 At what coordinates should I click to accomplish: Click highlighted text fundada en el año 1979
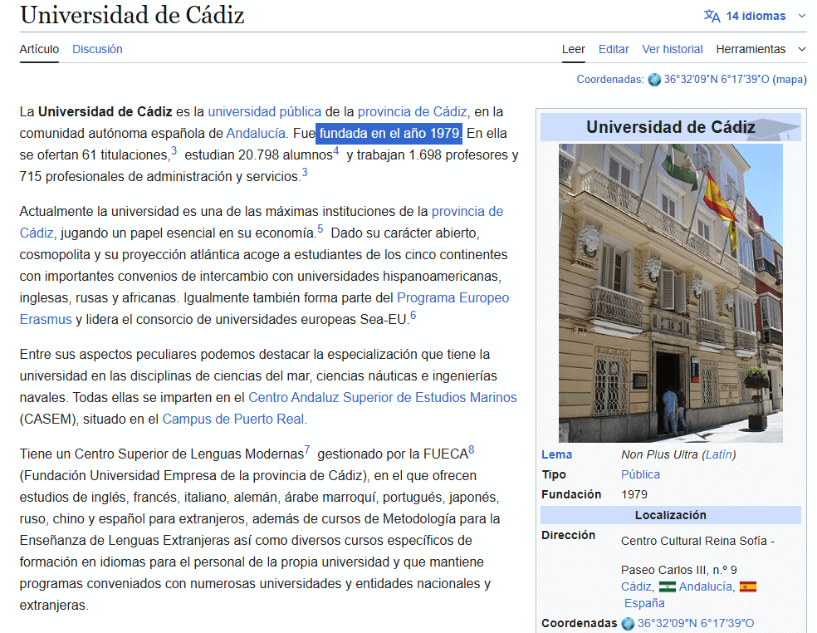389,134
